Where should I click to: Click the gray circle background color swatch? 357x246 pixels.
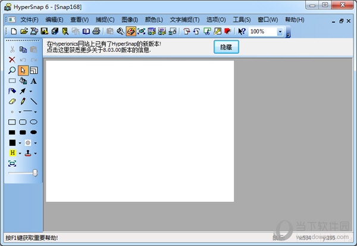pos(28,143)
